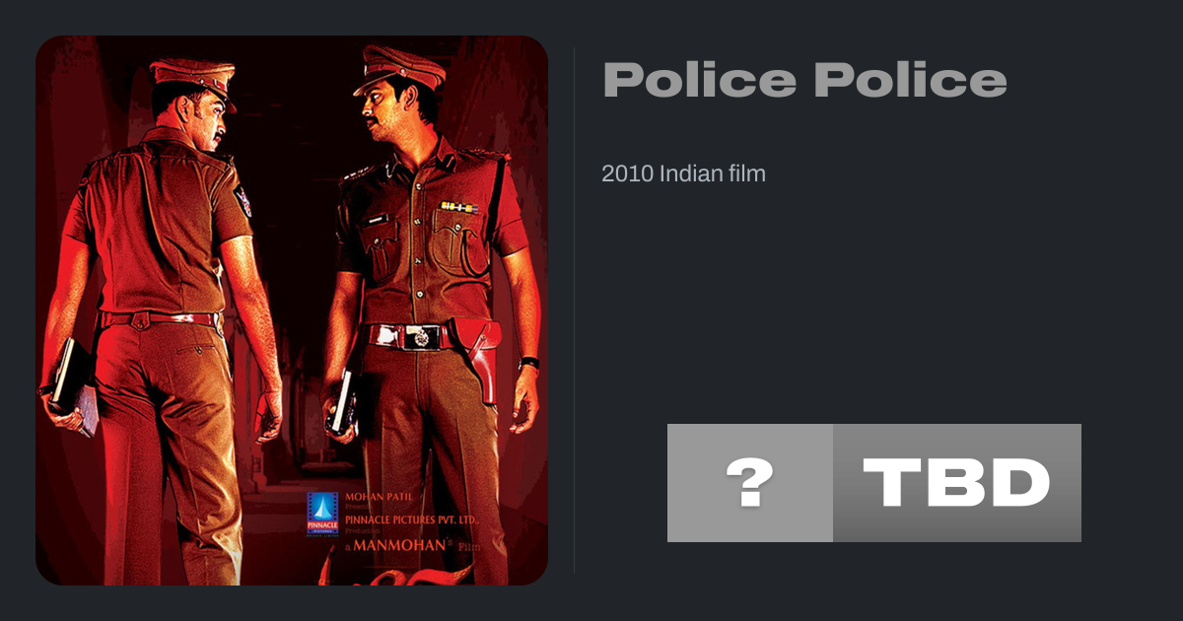Click the Pinnacle Pictures logo on poster
Viewport: 1183px width, 621px height.
point(322,513)
